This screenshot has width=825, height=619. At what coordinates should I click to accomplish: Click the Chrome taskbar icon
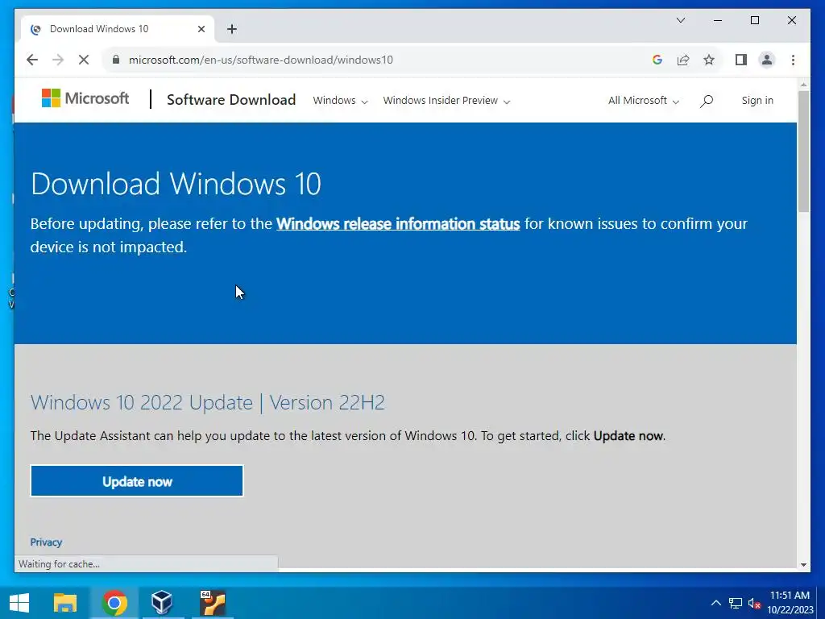click(114, 603)
